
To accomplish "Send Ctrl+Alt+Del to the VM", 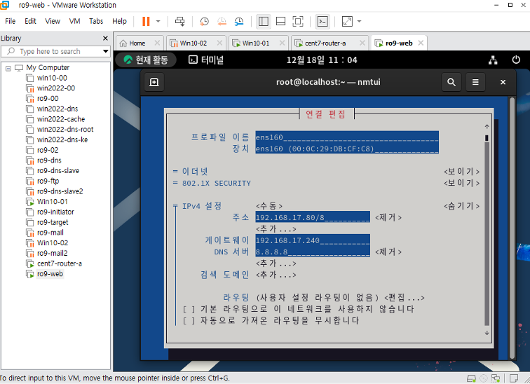I will (x=179, y=22).
